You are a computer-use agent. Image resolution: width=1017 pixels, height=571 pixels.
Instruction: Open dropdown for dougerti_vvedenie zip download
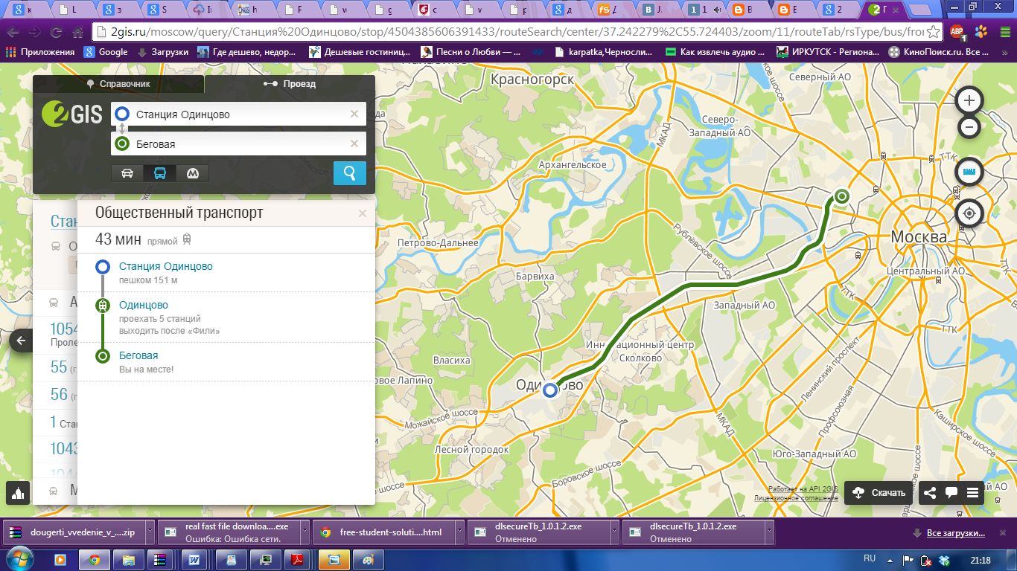150,532
